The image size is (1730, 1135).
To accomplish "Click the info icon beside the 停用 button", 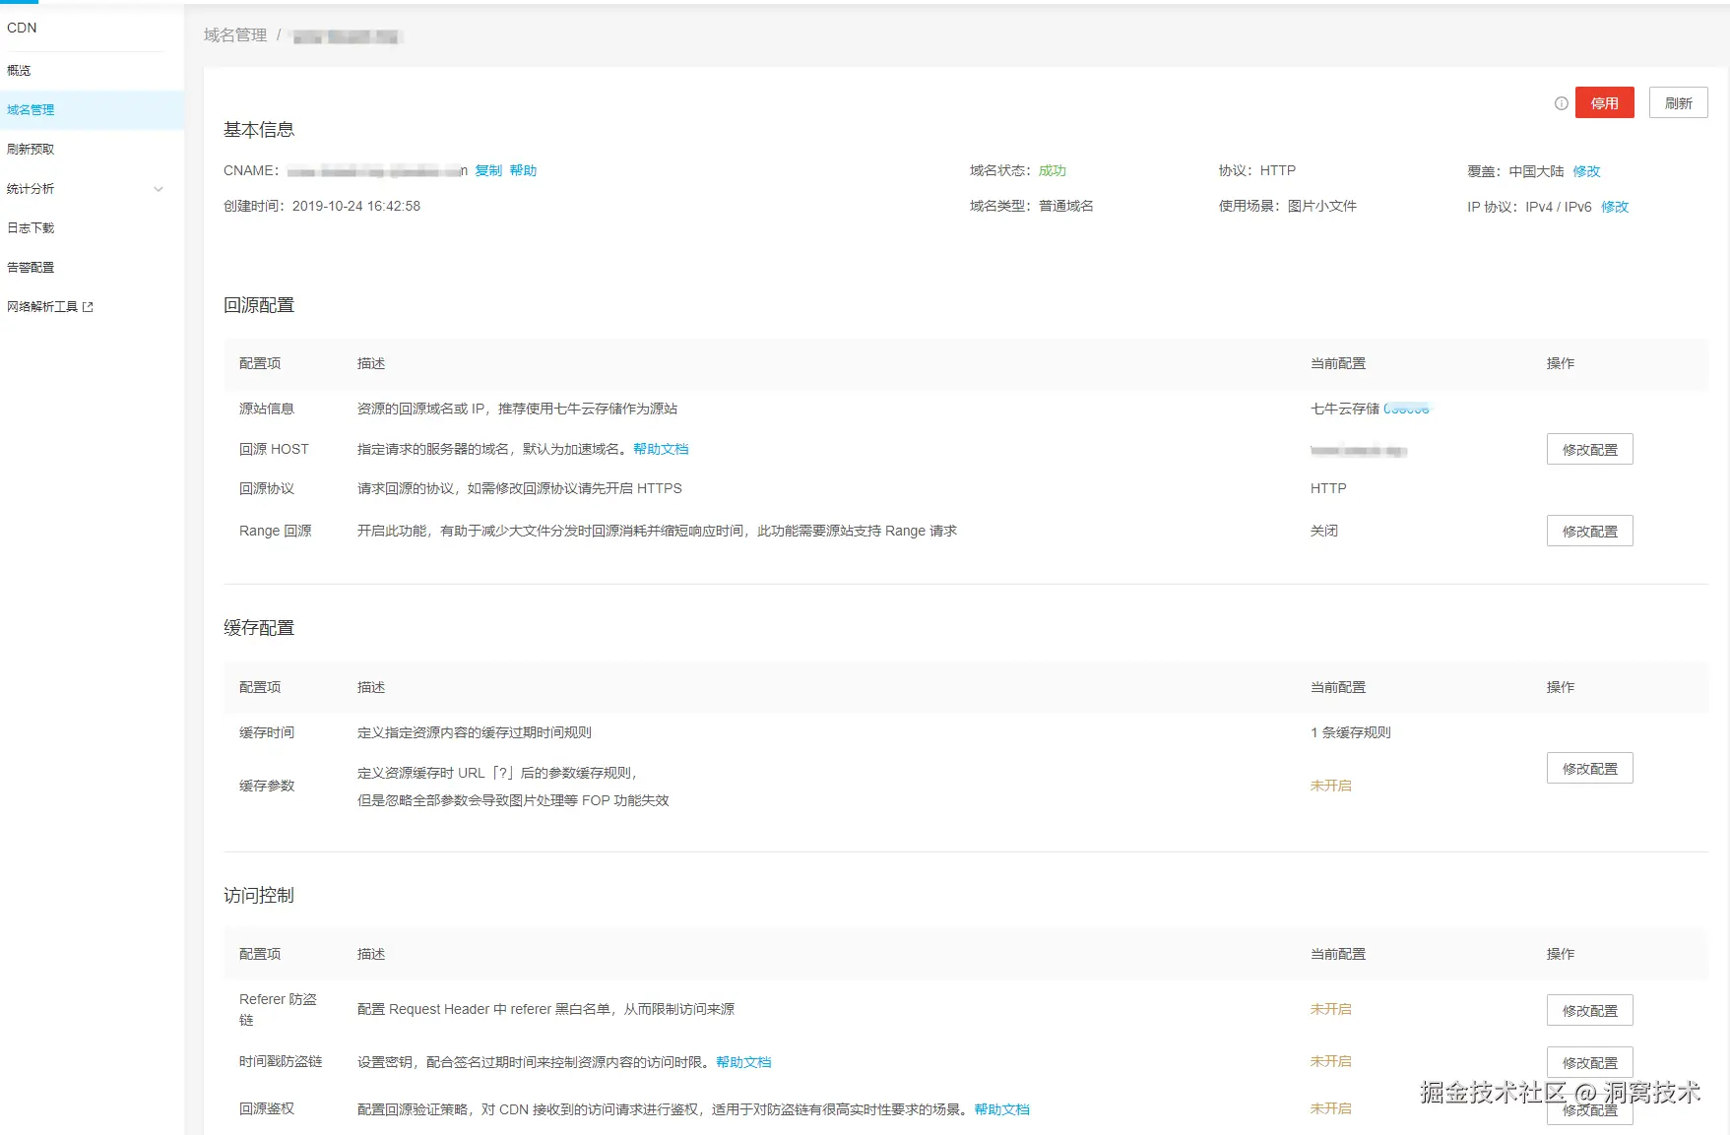I will (1561, 103).
